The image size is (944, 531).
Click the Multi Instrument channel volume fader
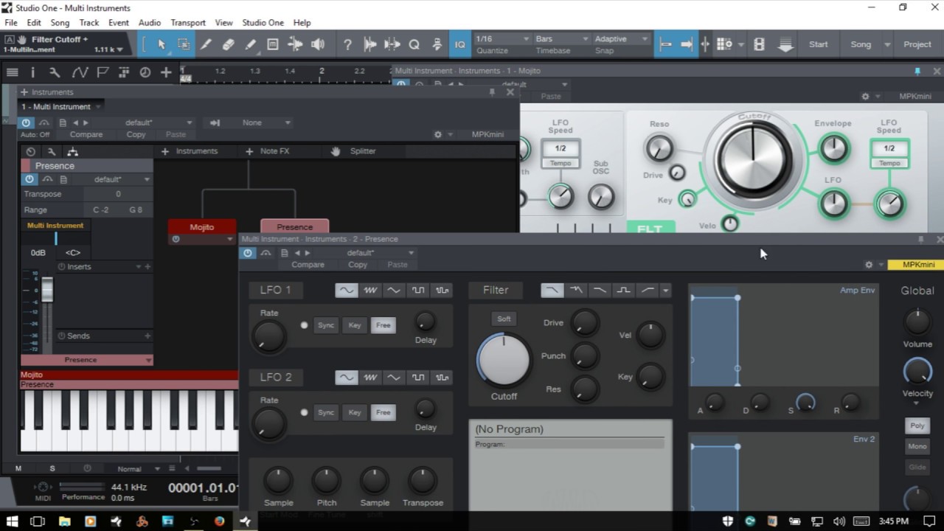(x=47, y=289)
